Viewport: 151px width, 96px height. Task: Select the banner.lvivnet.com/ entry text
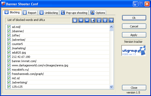click(x=24, y=61)
